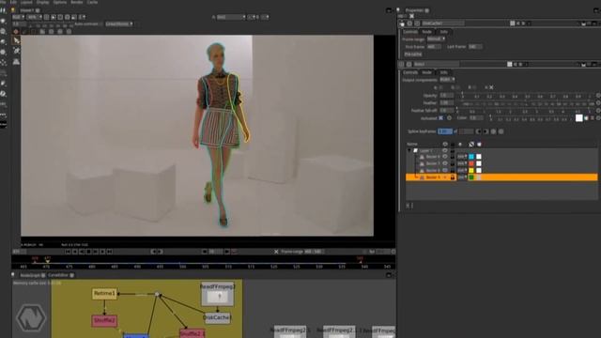Switch to the CurveEditor tab

pos(58,275)
